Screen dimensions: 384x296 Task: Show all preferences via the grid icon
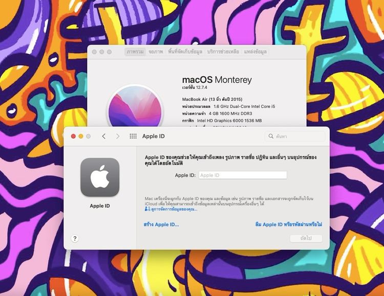coord(133,136)
